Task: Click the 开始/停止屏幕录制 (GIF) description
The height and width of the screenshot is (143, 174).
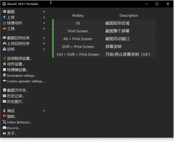Action: pyautogui.click(x=128, y=54)
